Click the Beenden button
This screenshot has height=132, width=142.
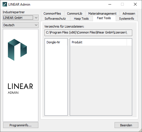[126, 125]
